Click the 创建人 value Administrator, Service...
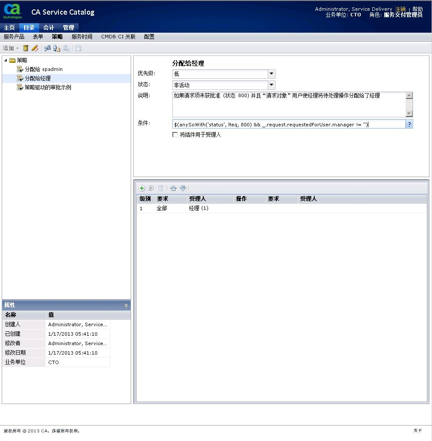 (77, 325)
